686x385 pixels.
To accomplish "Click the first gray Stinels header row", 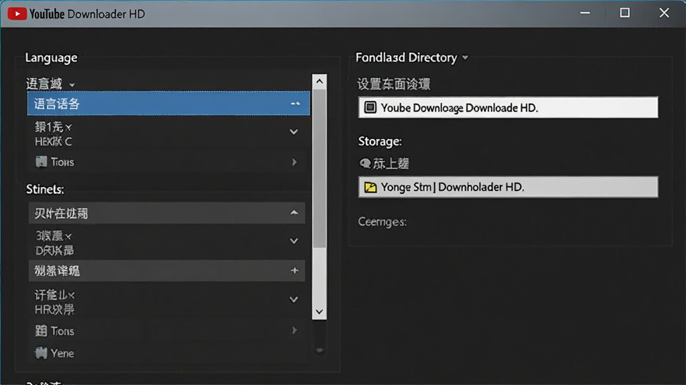I will 167,213.
